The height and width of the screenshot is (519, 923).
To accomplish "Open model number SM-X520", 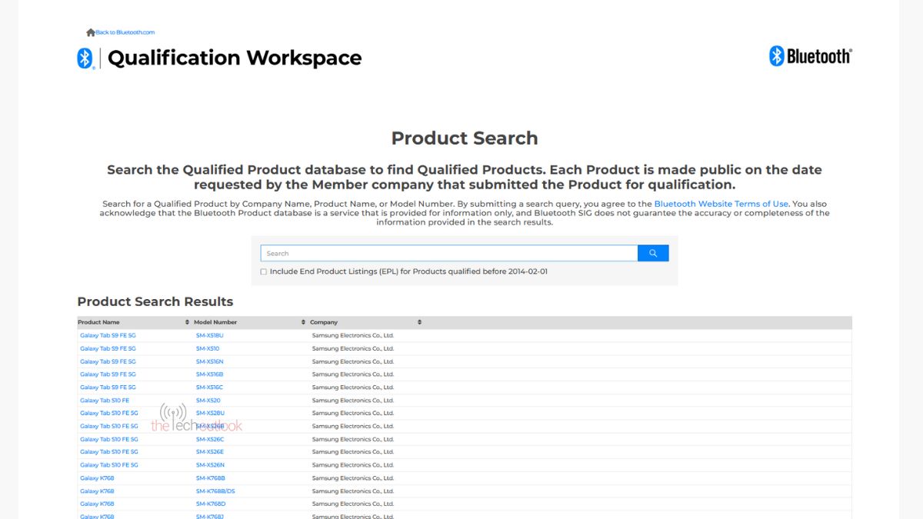I will pos(208,401).
